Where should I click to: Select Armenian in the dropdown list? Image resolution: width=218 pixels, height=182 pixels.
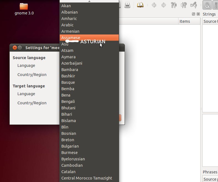click(x=70, y=31)
